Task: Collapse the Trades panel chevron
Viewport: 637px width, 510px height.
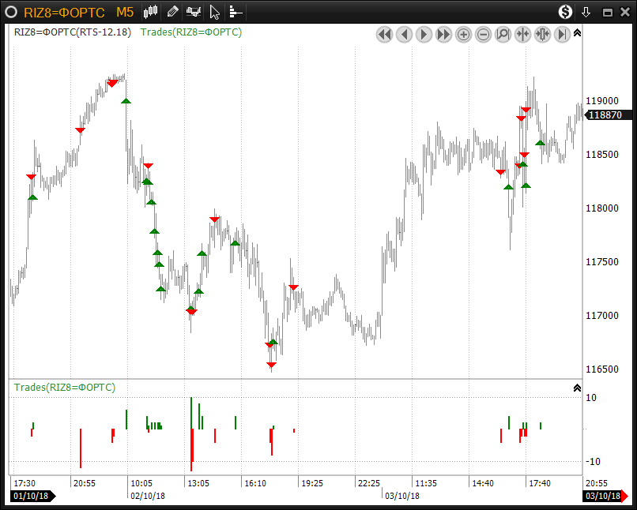Action: [577, 388]
